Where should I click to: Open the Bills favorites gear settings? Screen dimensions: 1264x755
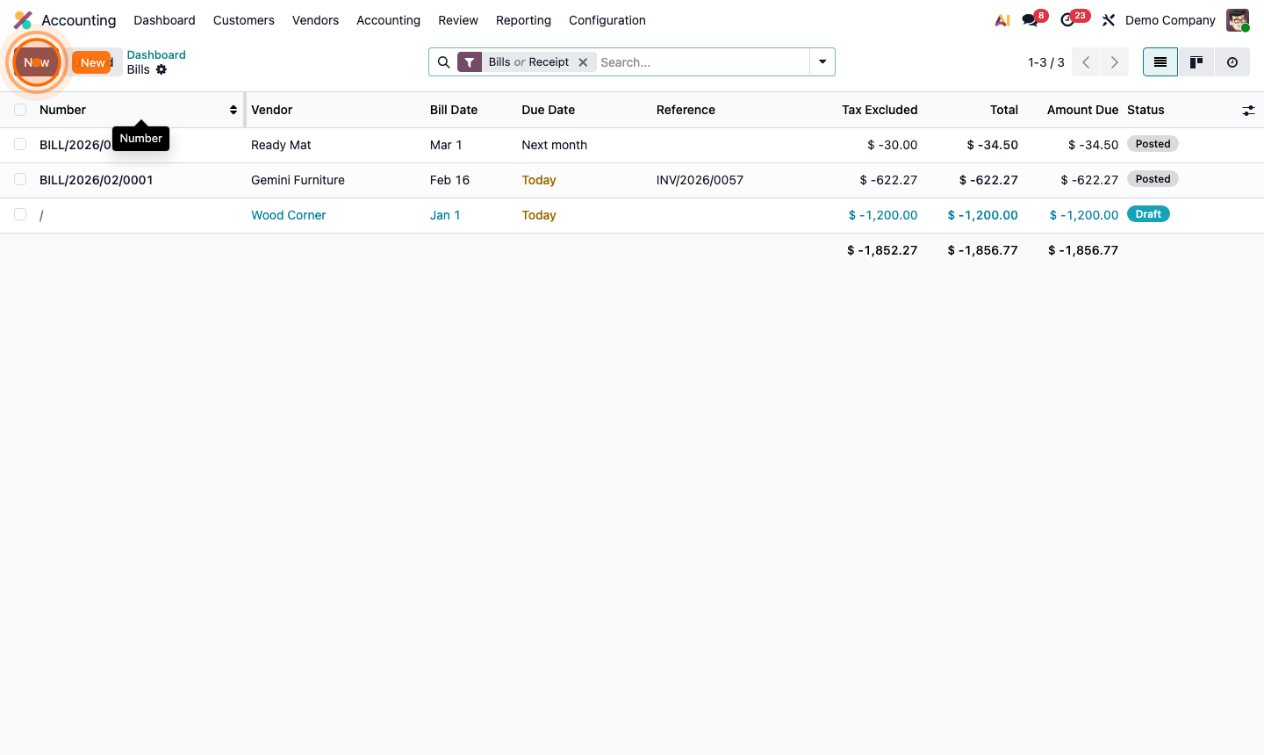162,69
